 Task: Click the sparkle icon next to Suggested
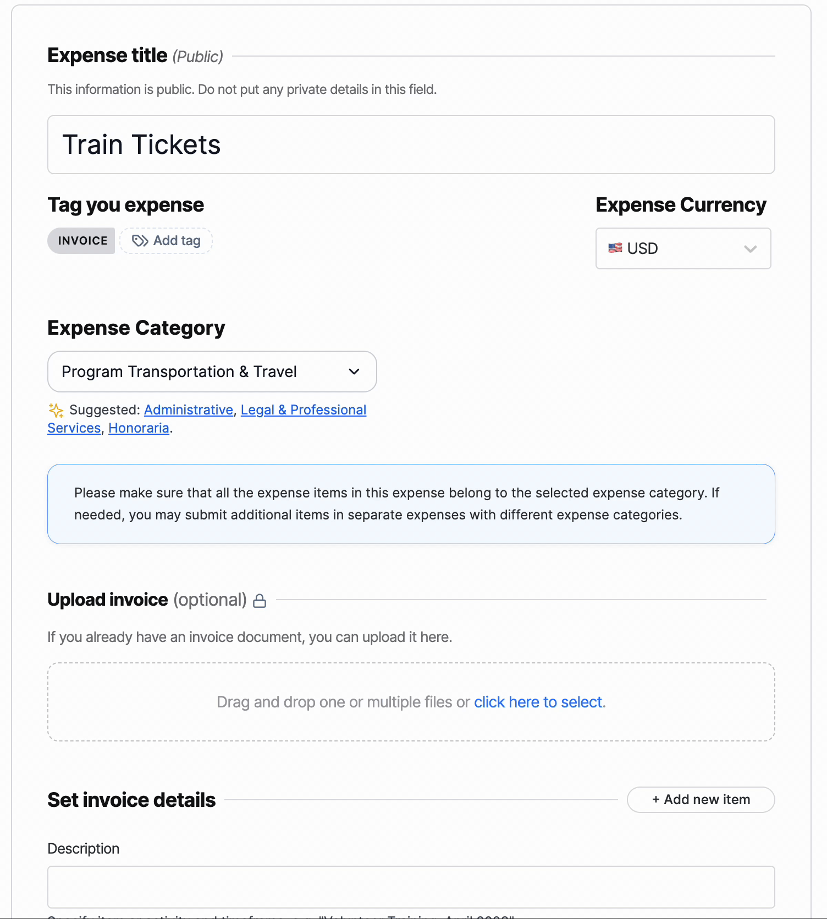pyautogui.click(x=56, y=410)
